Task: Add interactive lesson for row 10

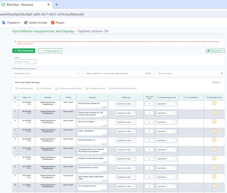Action: (x=214, y=186)
